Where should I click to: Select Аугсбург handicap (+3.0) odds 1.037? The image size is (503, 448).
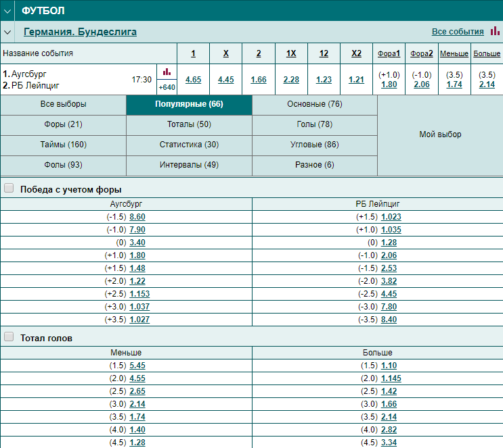(139, 307)
